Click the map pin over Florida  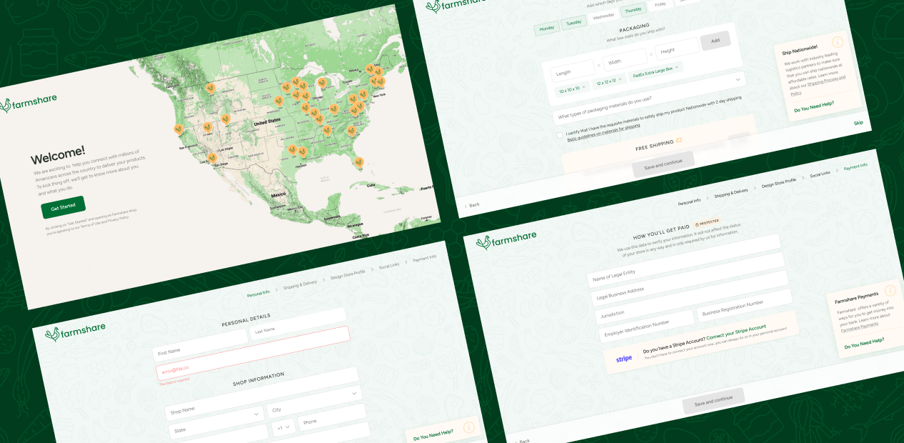click(x=358, y=162)
